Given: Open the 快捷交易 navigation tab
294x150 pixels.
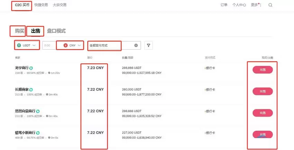Looking at the screenshot, I should coord(41,5).
